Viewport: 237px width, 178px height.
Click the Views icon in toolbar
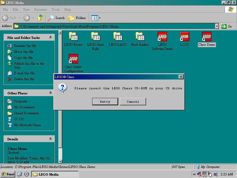(95, 18)
